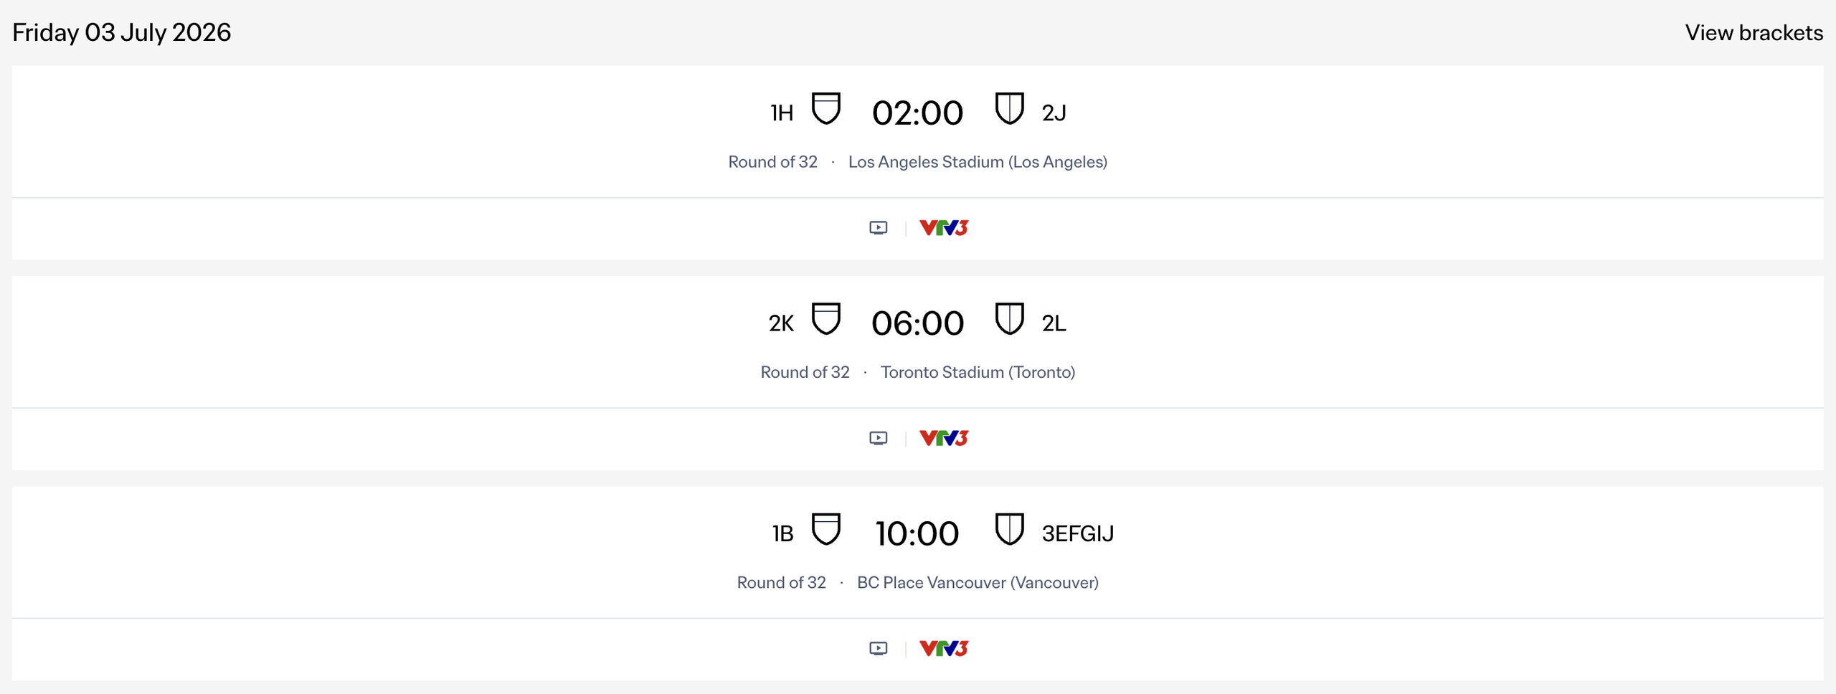Click the 2J team shield icon

[1010, 109]
